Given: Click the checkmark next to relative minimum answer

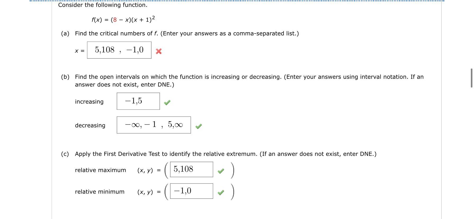Looking at the screenshot, I should click(221, 192).
